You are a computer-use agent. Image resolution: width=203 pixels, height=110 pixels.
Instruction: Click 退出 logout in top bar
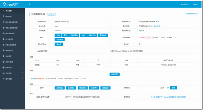point(196,4)
